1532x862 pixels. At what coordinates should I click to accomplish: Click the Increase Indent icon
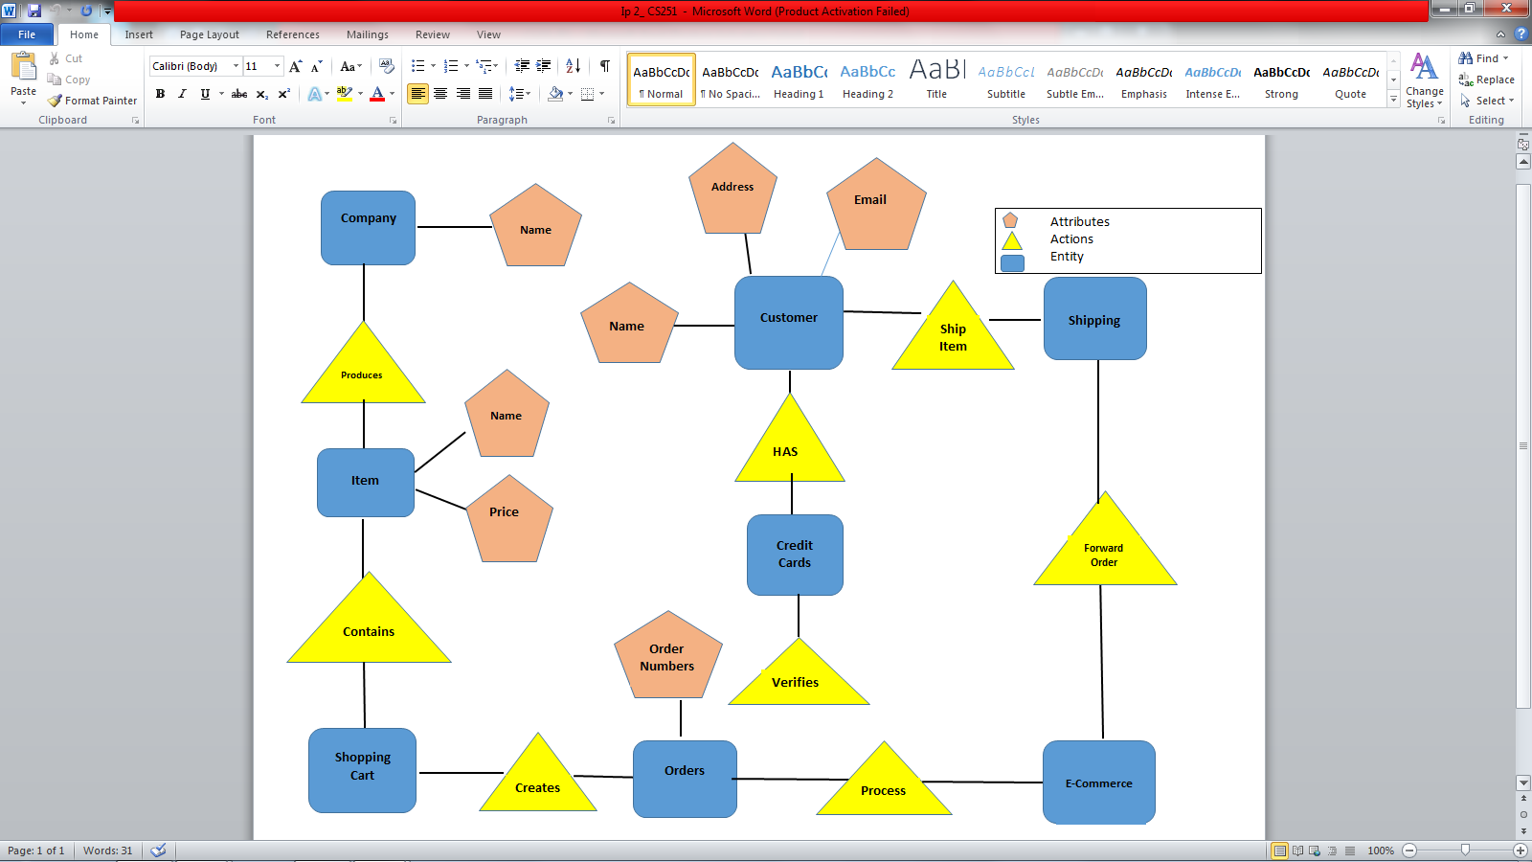pos(544,66)
